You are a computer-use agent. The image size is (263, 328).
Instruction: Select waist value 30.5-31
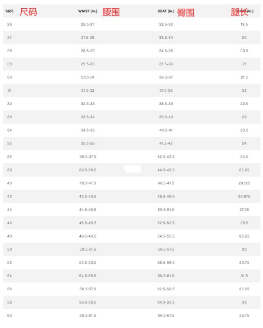[88, 77]
